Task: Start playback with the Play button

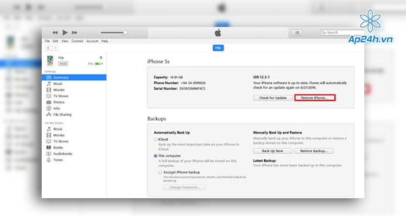Action: pyautogui.click(x=65, y=32)
